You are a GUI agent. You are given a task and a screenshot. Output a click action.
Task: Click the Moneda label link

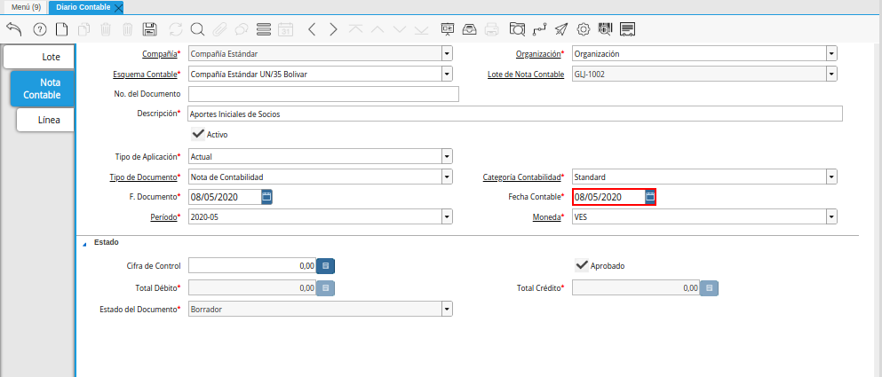pyautogui.click(x=546, y=216)
